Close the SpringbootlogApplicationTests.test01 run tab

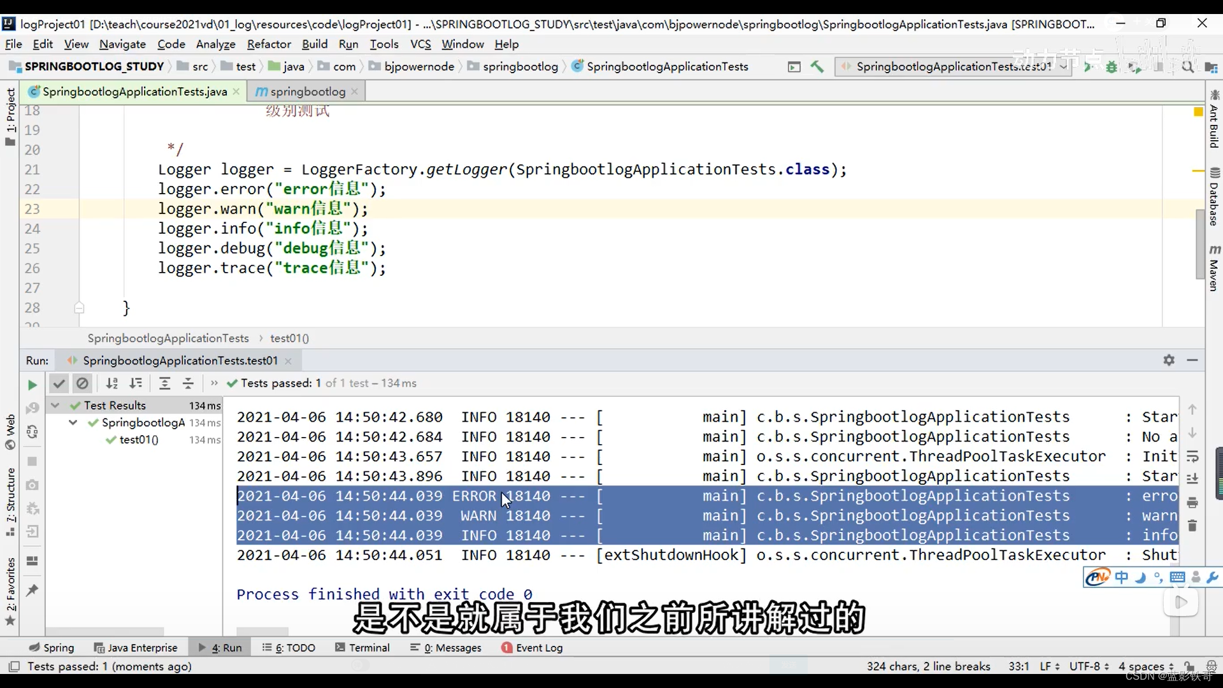click(289, 361)
